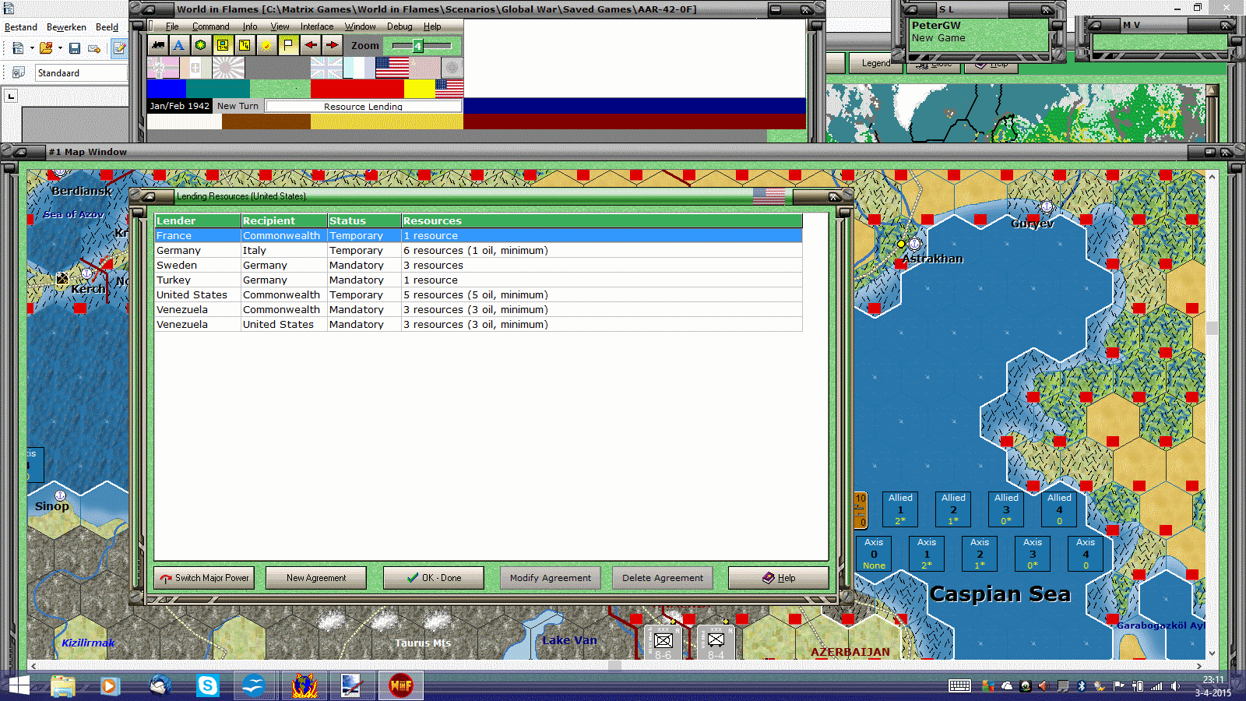Click the WiF game icon in the taskbar

pos(401,685)
